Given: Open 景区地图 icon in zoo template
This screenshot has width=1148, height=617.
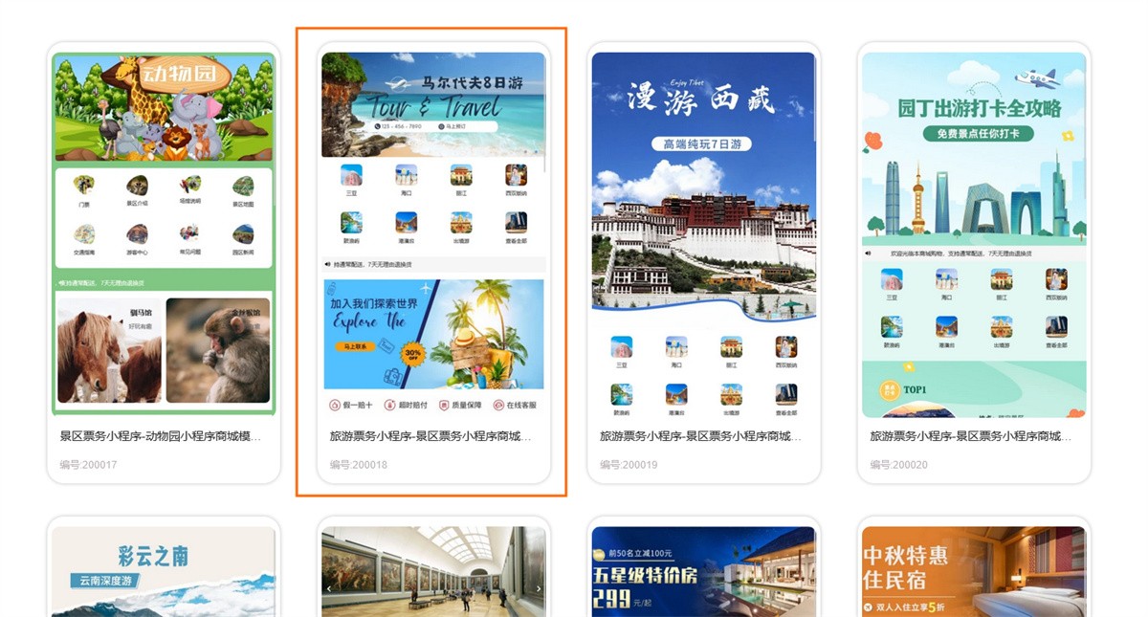Looking at the screenshot, I should 243,186.
